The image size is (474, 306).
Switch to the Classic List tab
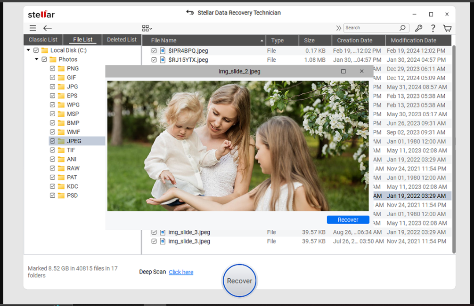tap(43, 40)
